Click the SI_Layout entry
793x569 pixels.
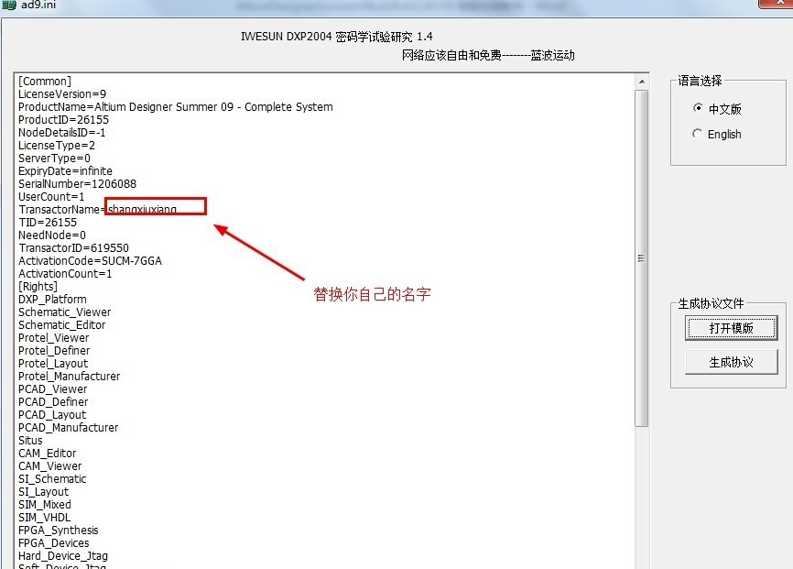[x=43, y=492]
